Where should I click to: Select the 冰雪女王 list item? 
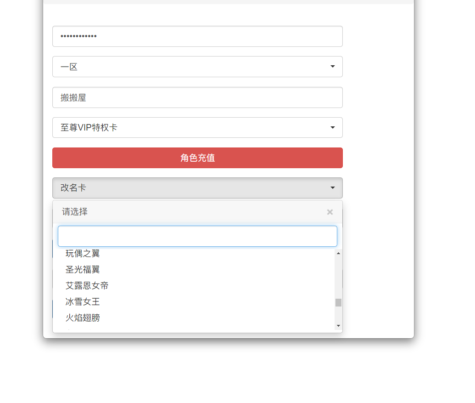[83, 302]
